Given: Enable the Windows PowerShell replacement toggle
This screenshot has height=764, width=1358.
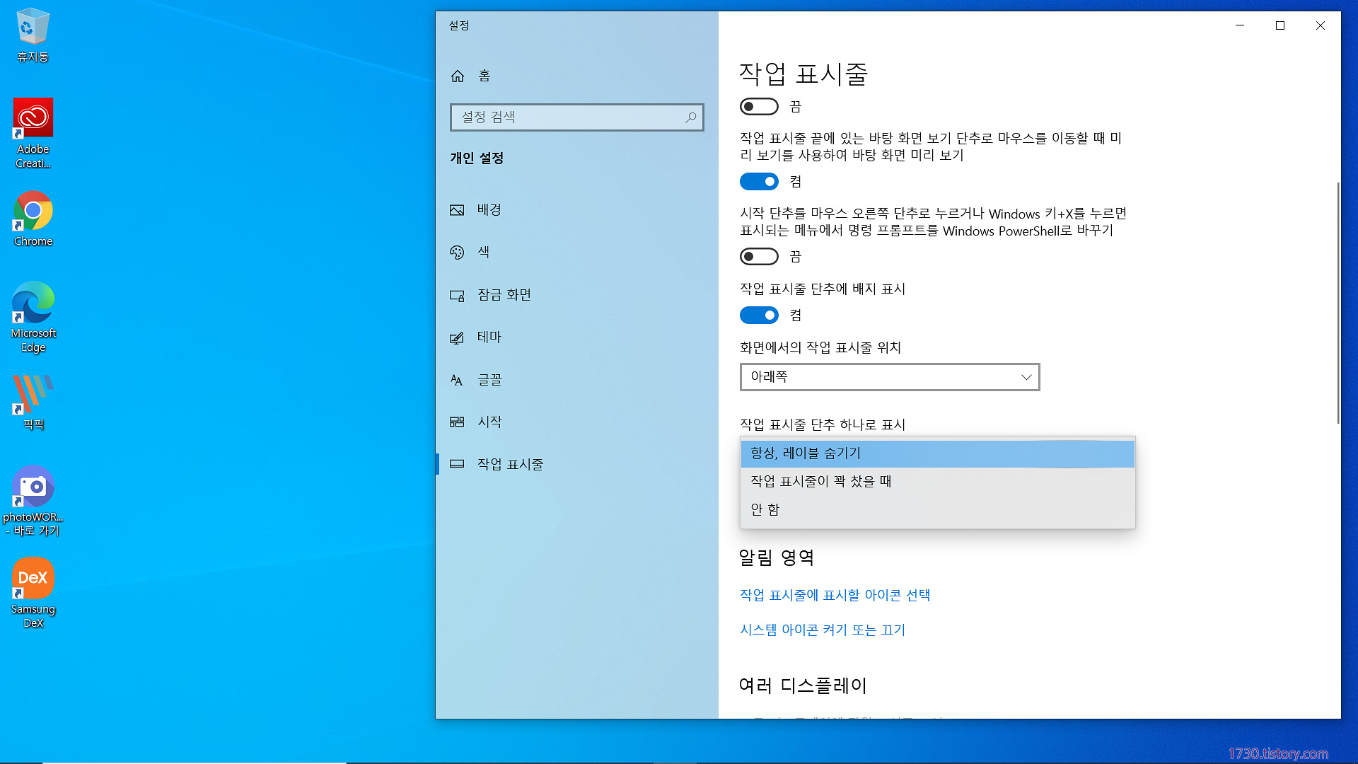Looking at the screenshot, I should coord(759,257).
